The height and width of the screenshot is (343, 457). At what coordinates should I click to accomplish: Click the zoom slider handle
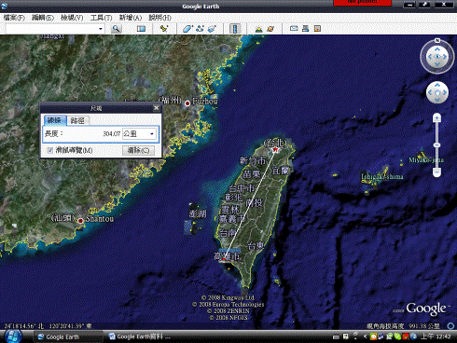point(436,145)
